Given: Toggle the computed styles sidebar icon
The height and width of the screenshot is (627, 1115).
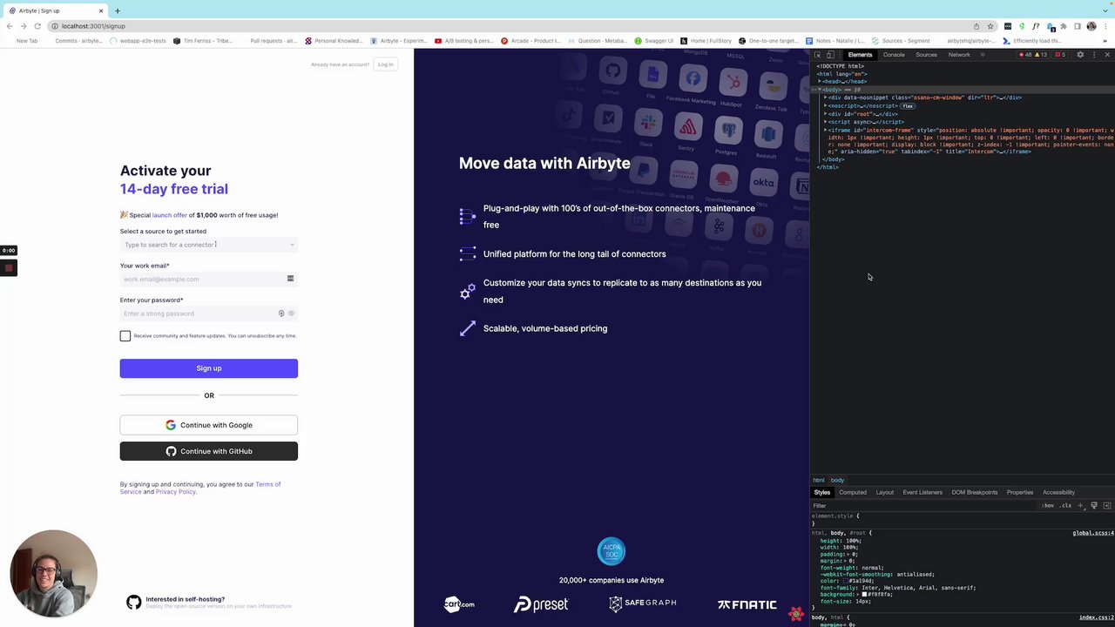Looking at the screenshot, I should pyautogui.click(x=1107, y=506).
